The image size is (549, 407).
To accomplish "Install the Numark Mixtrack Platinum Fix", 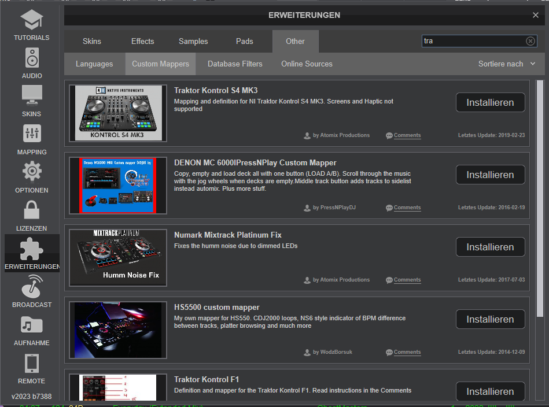I will 490,247.
